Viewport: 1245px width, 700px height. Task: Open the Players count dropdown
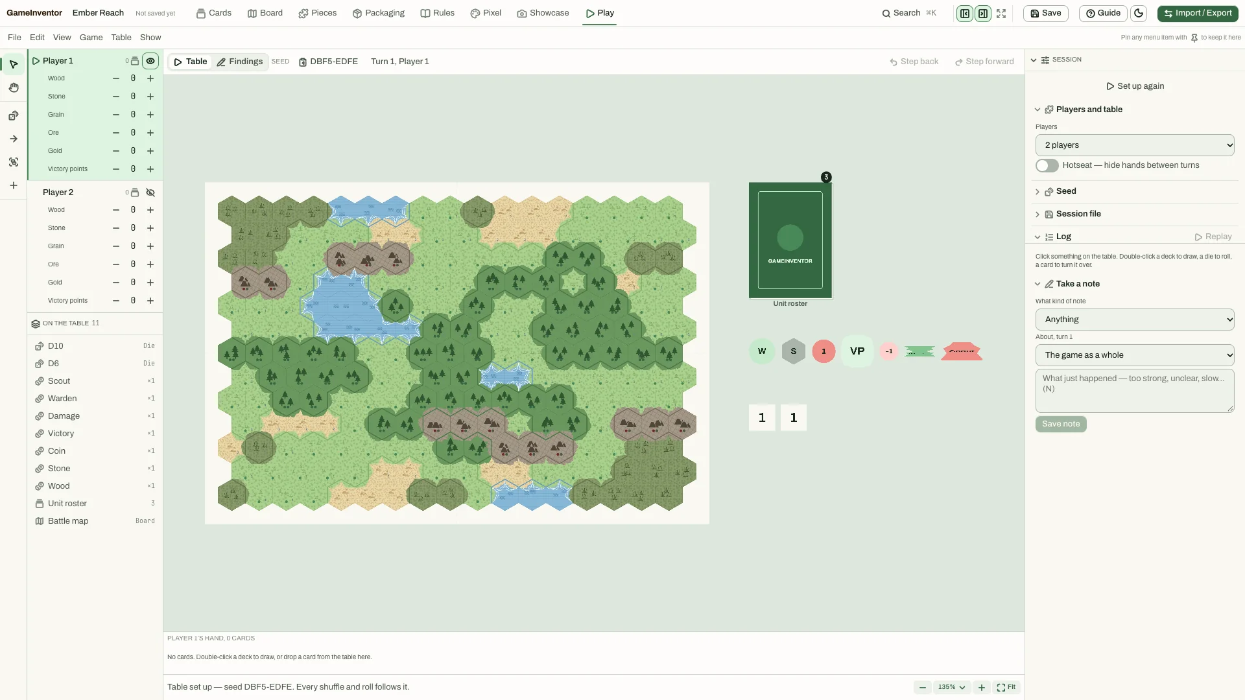pos(1135,145)
